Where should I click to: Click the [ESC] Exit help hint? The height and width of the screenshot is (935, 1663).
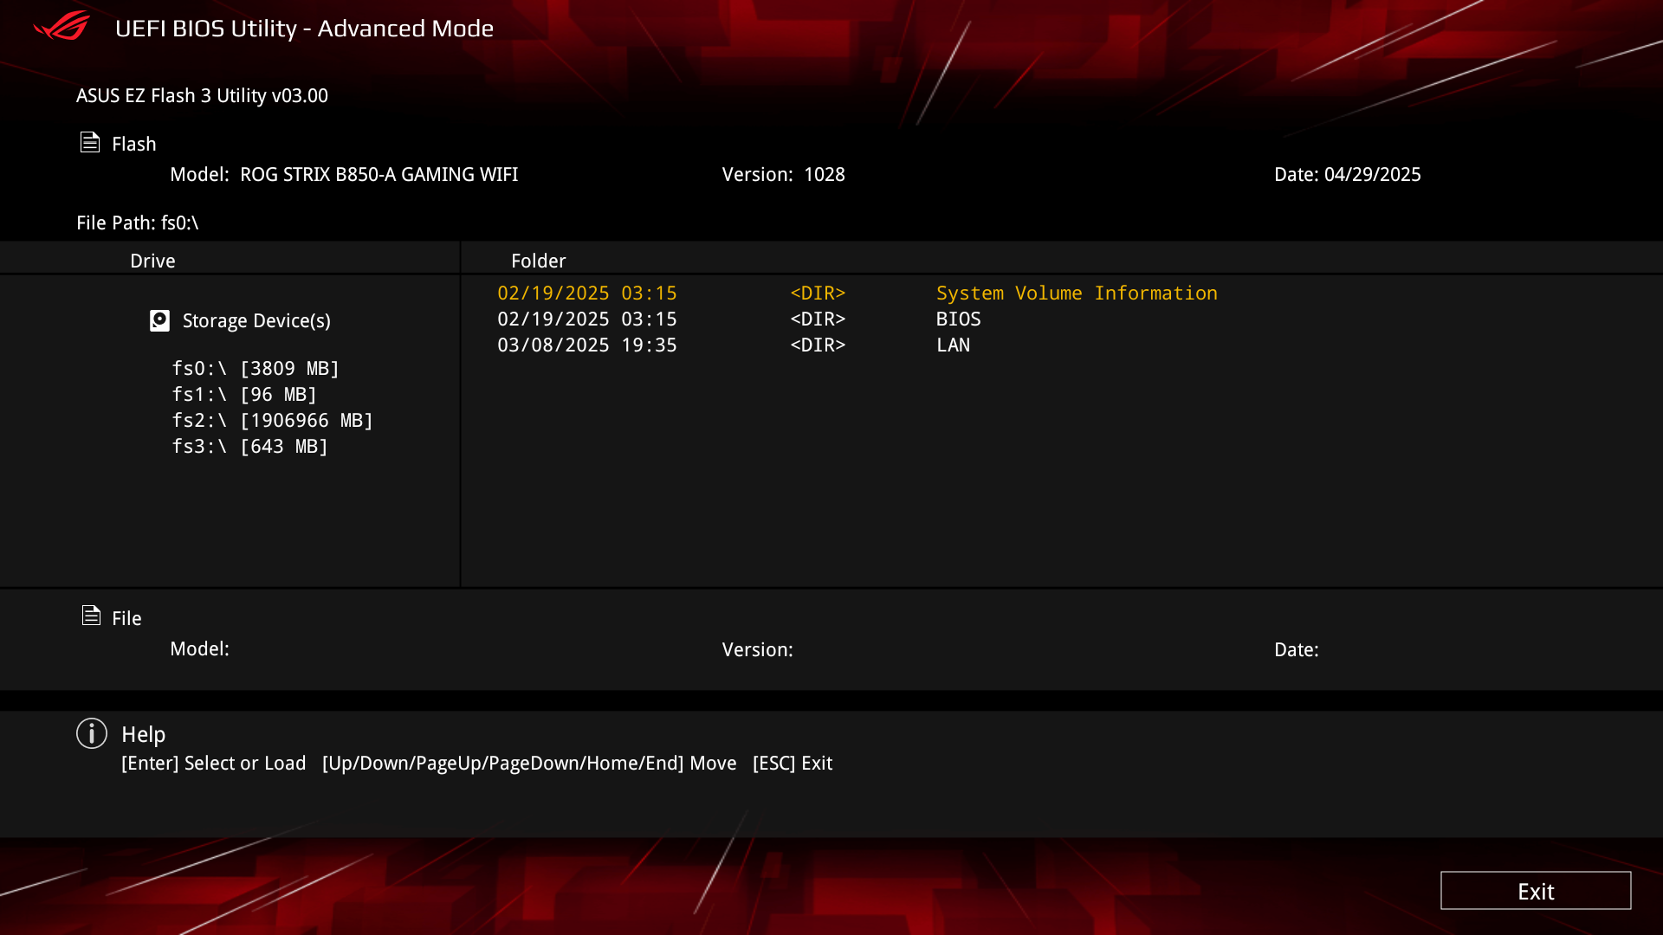[x=792, y=763]
